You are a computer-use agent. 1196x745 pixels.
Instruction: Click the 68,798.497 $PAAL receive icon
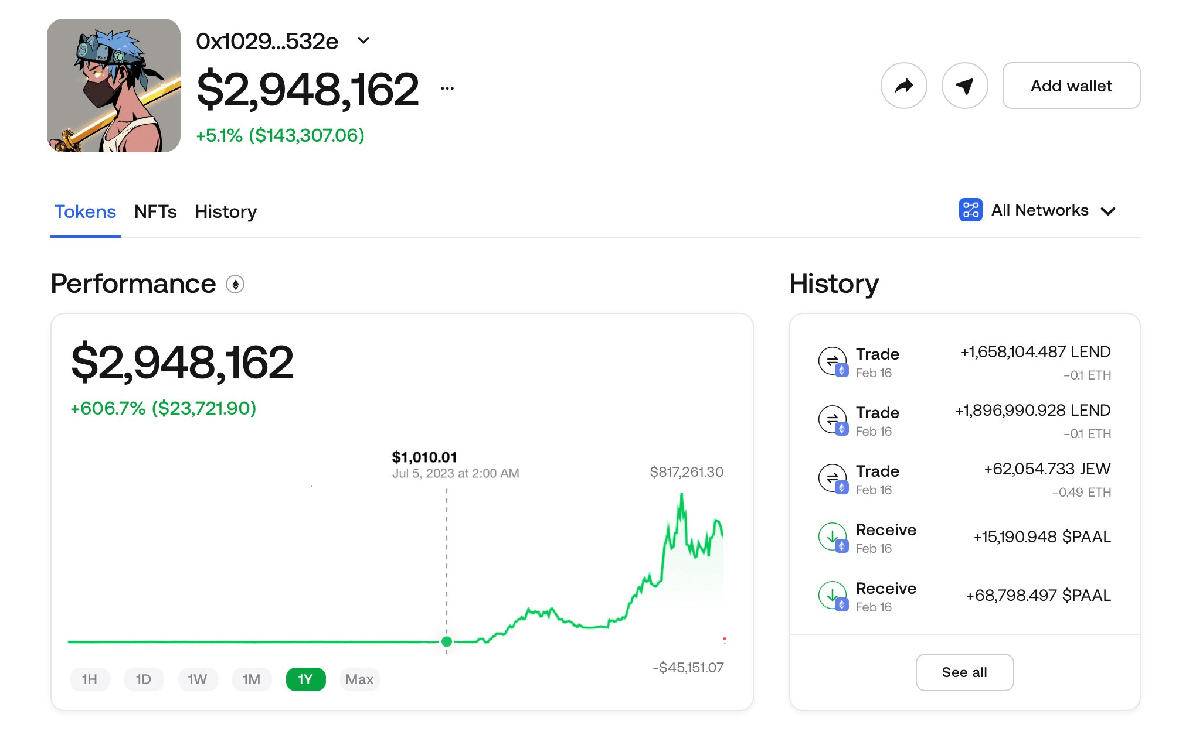point(833,596)
